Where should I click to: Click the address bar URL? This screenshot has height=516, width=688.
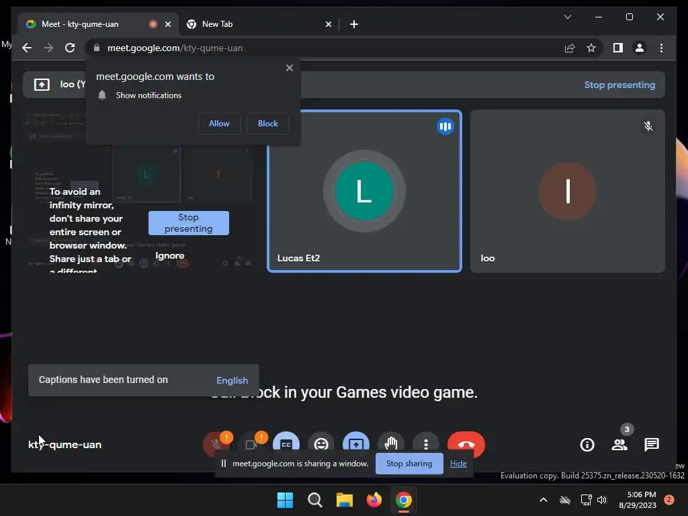[x=175, y=48]
